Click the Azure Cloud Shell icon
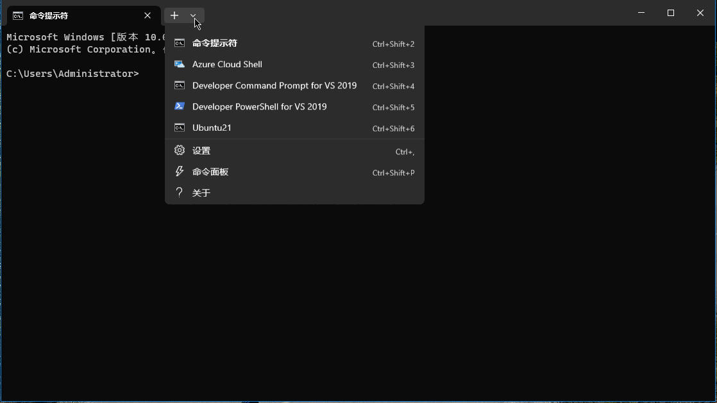The image size is (717, 403). (180, 64)
